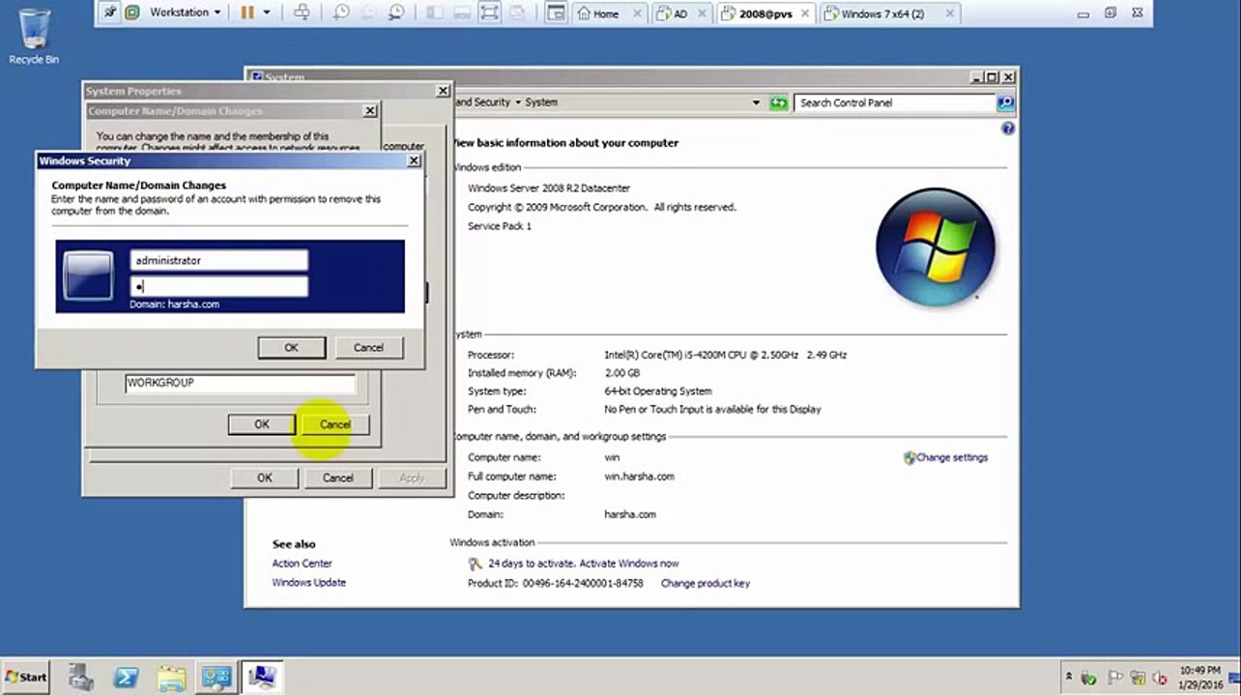Focus the administrator username field
Screen dimensions: 1241x696
[219, 260]
